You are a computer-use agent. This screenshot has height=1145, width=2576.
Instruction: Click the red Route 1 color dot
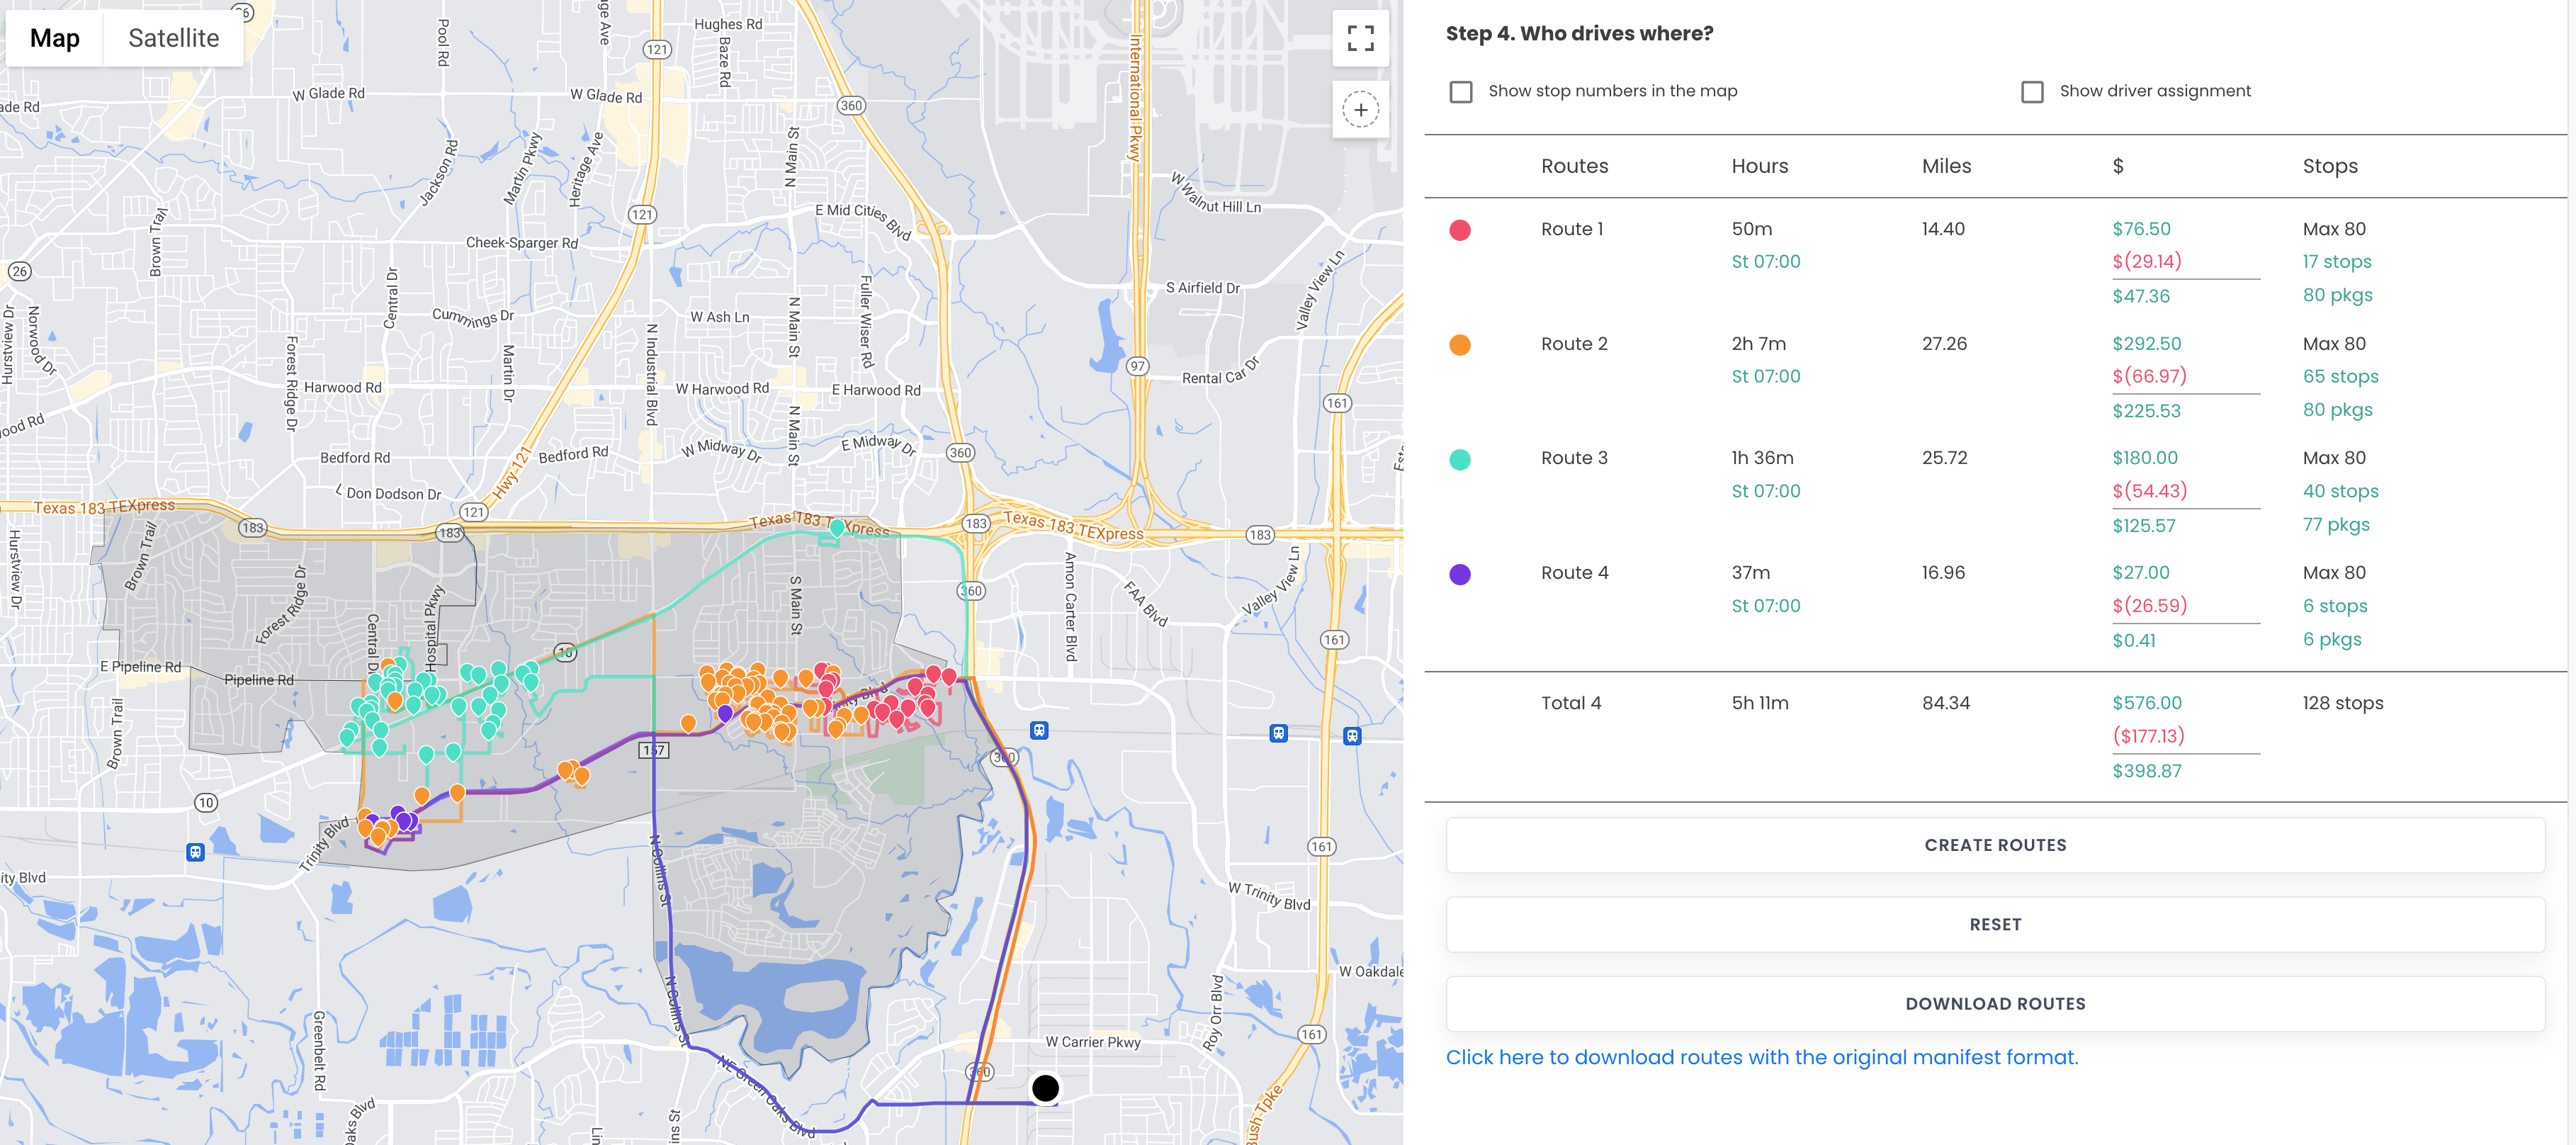click(1459, 230)
